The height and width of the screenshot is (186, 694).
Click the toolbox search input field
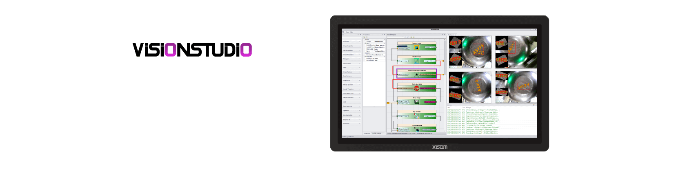click(x=351, y=37)
